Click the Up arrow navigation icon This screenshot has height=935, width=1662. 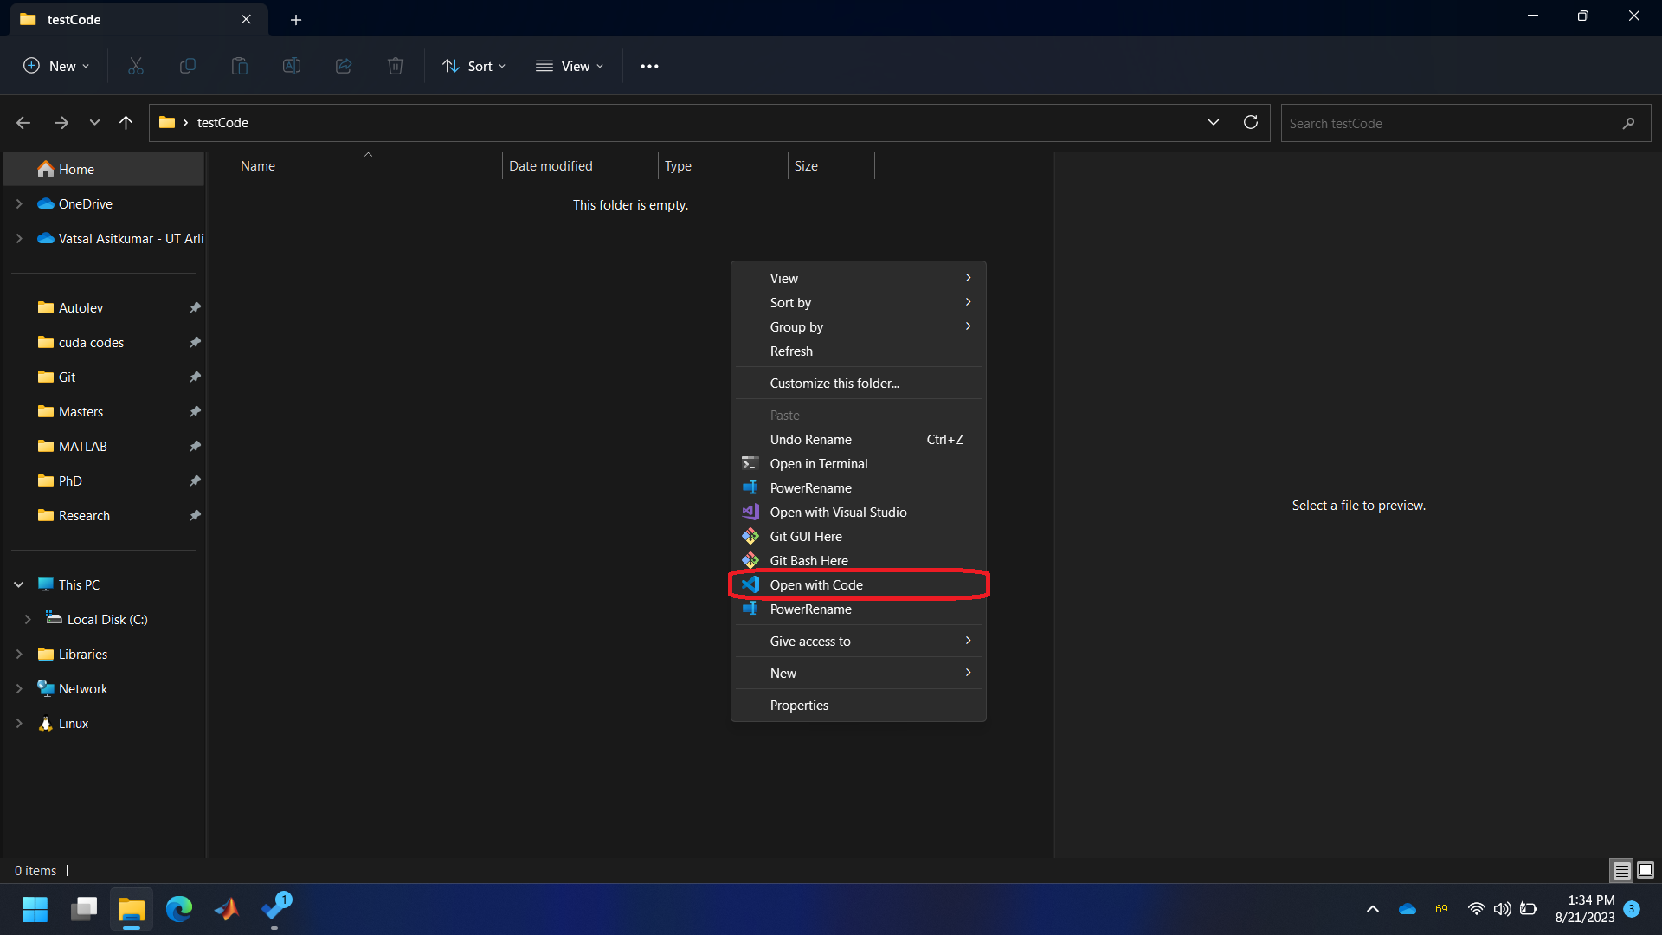[126, 123]
